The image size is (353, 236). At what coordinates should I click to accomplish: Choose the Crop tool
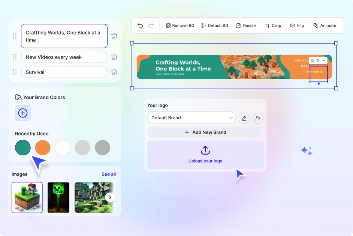point(273,26)
